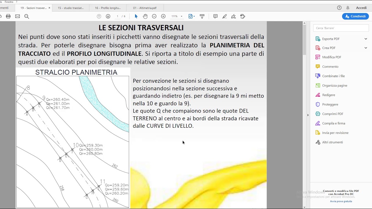Viewport: 372px width, 209px height.
Task: Open the Redigere tool
Action: (328, 95)
